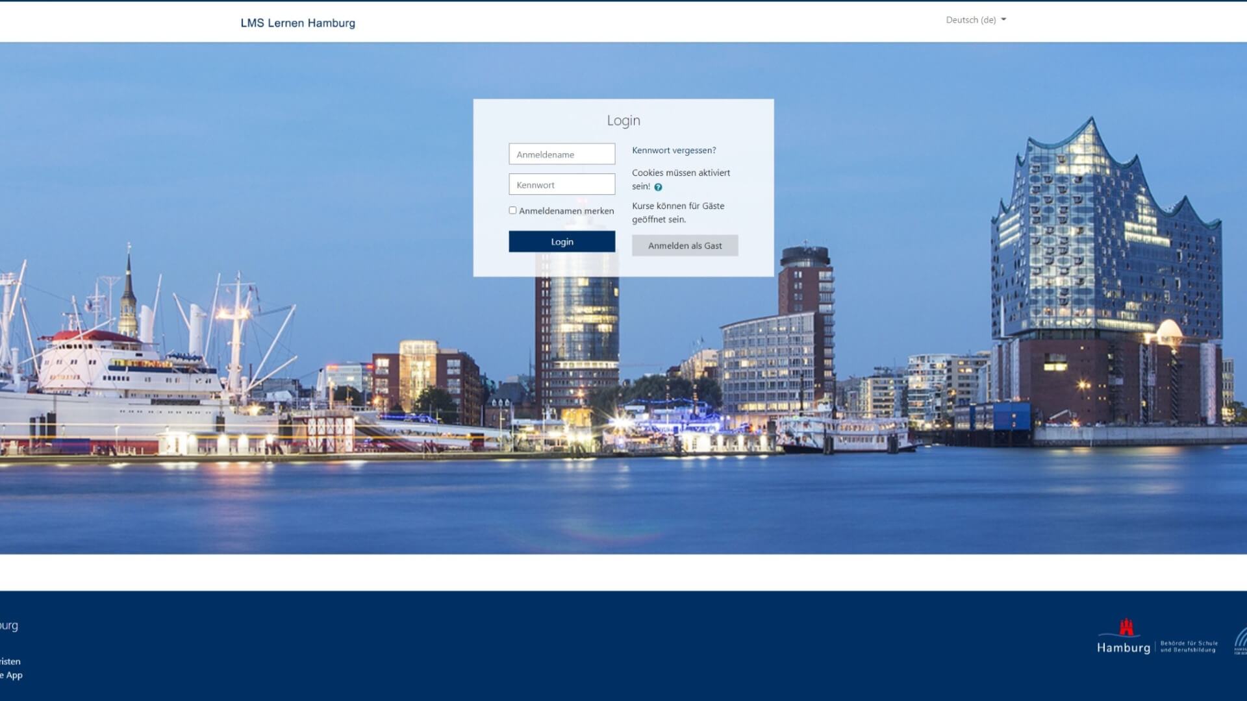Image resolution: width=1247 pixels, height=701 pixels.
Task: Open the Deutsch (de) language dropdown
Action: (970, 20)
